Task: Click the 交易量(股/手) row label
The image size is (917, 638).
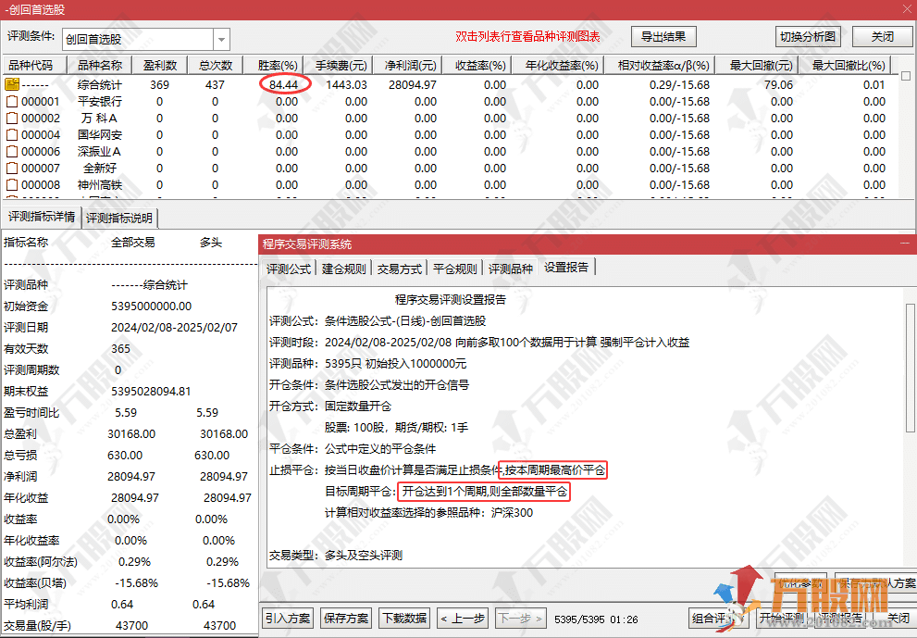Action: click(x=37, y=626)
